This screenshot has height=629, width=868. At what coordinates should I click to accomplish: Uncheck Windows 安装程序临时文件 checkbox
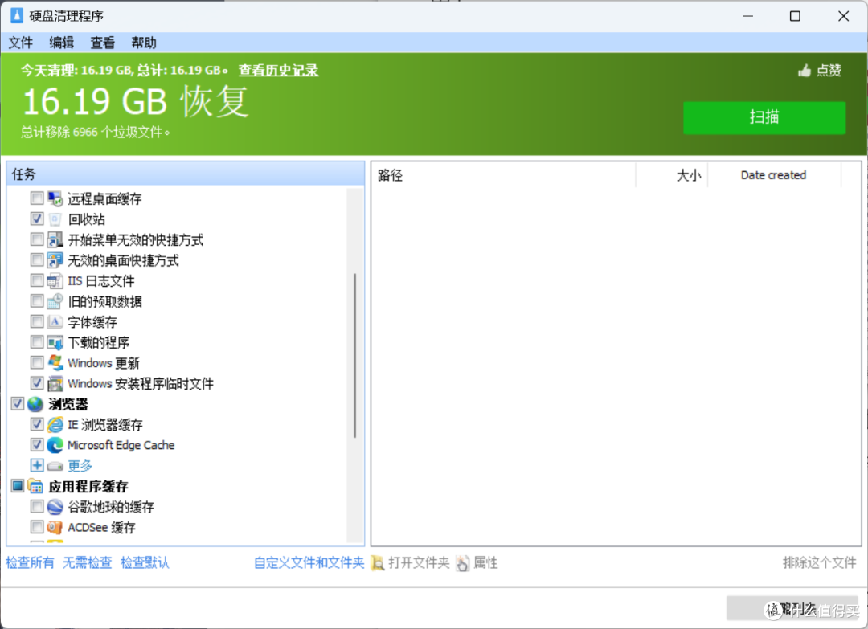[36, 383]
